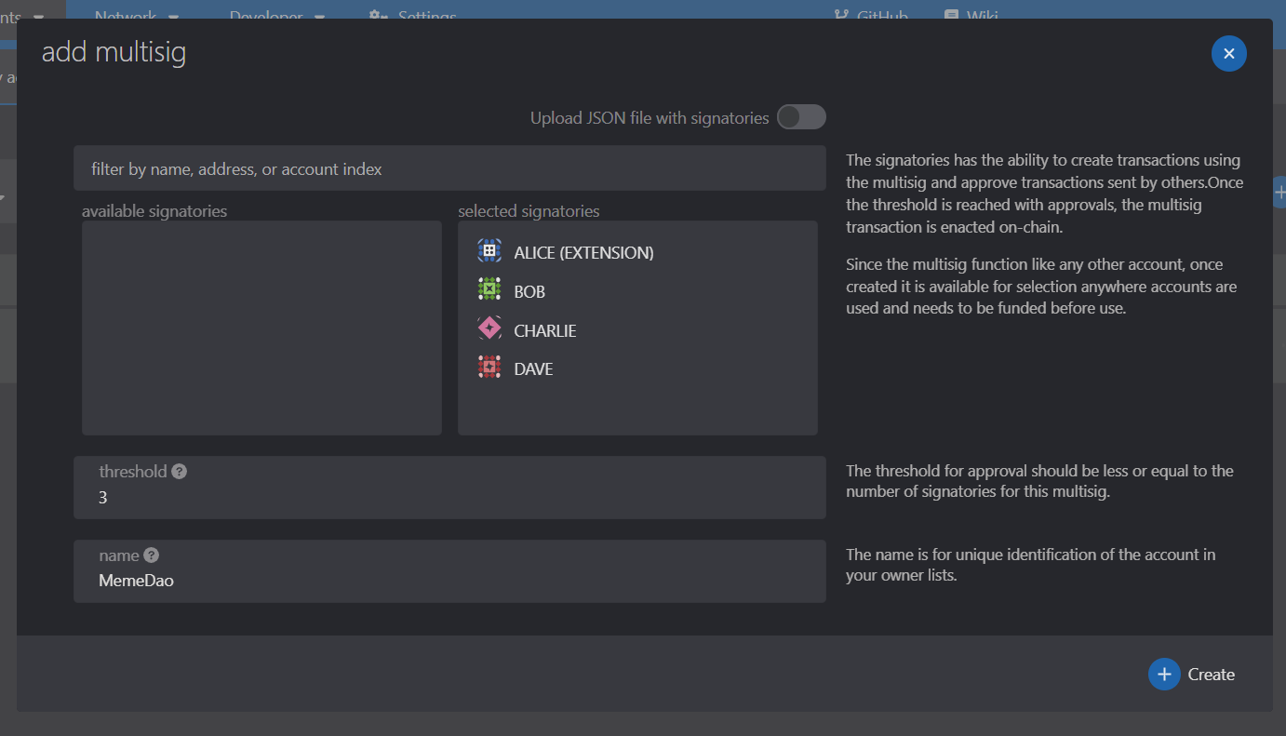Viewport: 1286px width, 736px height.
Task: Open the Wiki link in top bar
Action: [971, 16]
